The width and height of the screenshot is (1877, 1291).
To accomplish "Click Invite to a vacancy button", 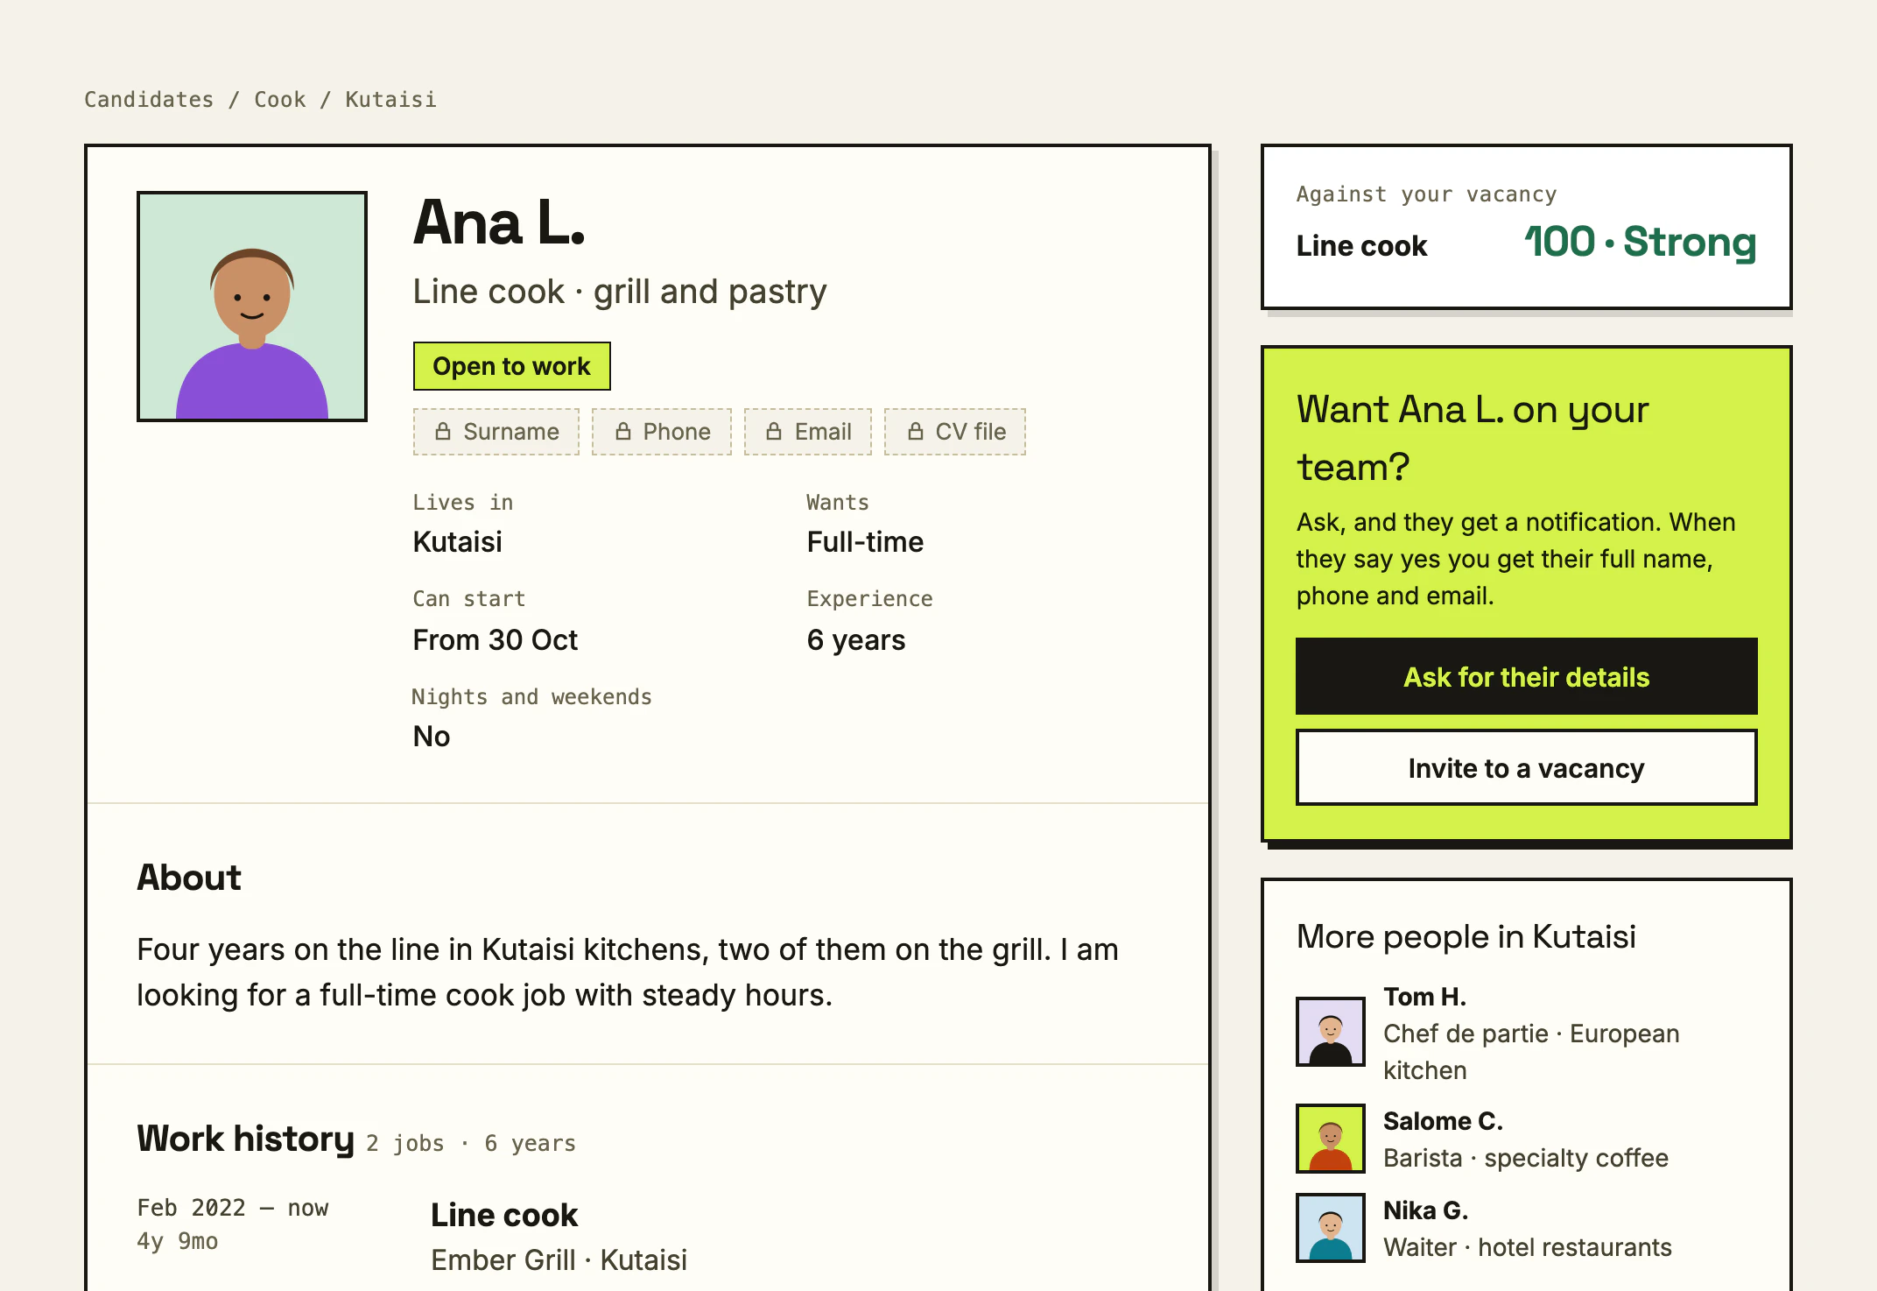I will [1527, 767].
